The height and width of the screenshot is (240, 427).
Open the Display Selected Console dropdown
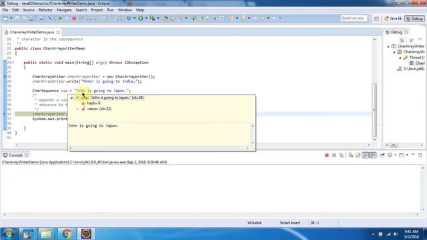[395, 155]
